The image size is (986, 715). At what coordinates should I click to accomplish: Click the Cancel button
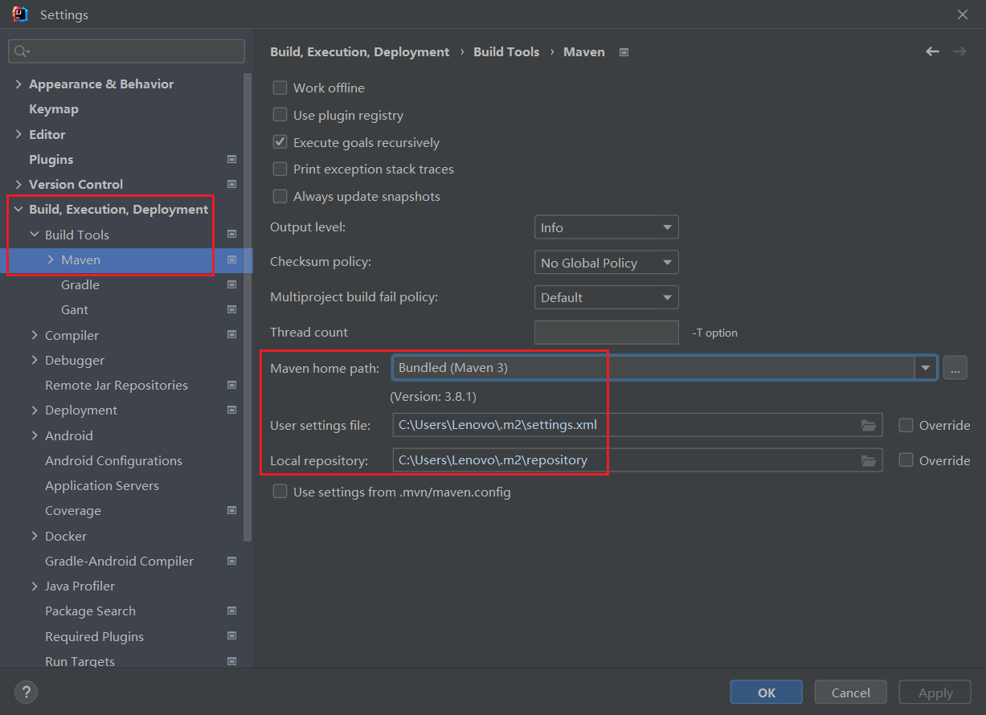[x=850, y=693]
